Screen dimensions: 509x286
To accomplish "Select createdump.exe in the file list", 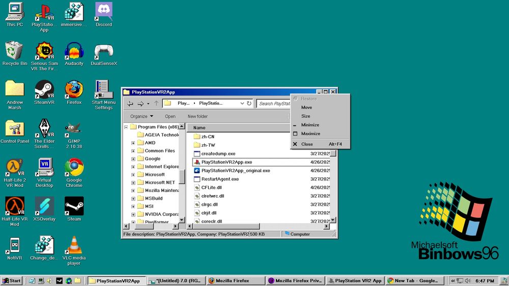I will (215, 153).
